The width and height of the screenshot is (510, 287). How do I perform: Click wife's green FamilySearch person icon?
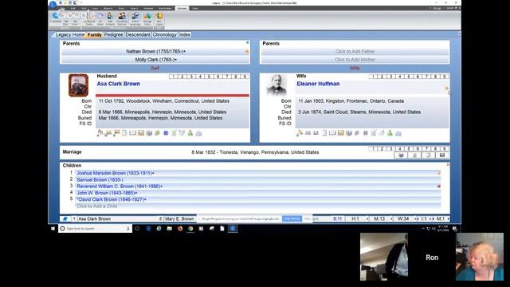(x=390, y=133)
